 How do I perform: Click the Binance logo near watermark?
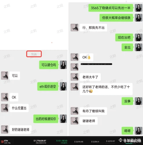(120, 140)
